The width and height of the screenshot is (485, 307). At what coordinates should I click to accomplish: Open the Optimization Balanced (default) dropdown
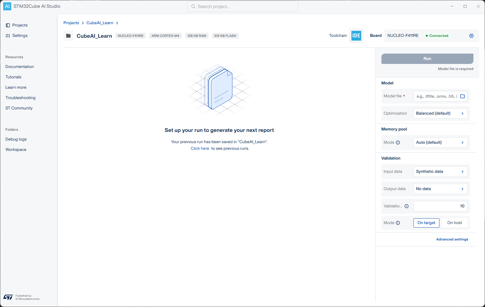[441, 113]
